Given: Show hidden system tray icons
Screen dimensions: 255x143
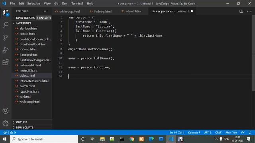Looking at the screenshot, I should coord(216,139).
